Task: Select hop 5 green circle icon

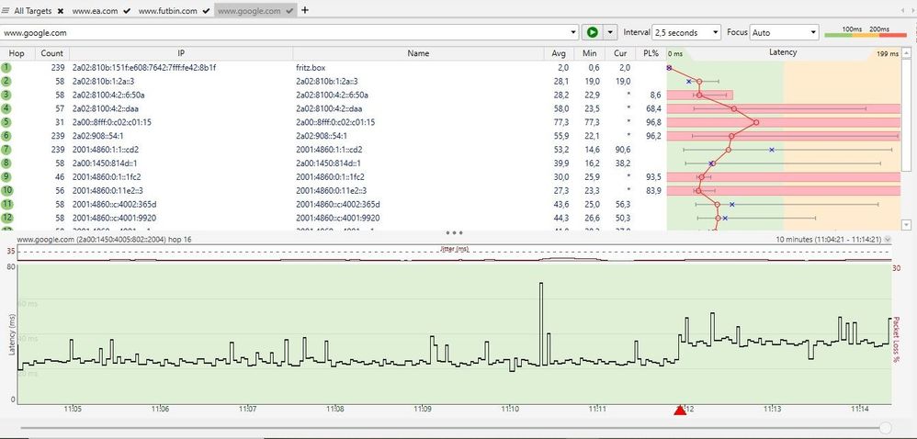Action: click(x=6, y=122)
